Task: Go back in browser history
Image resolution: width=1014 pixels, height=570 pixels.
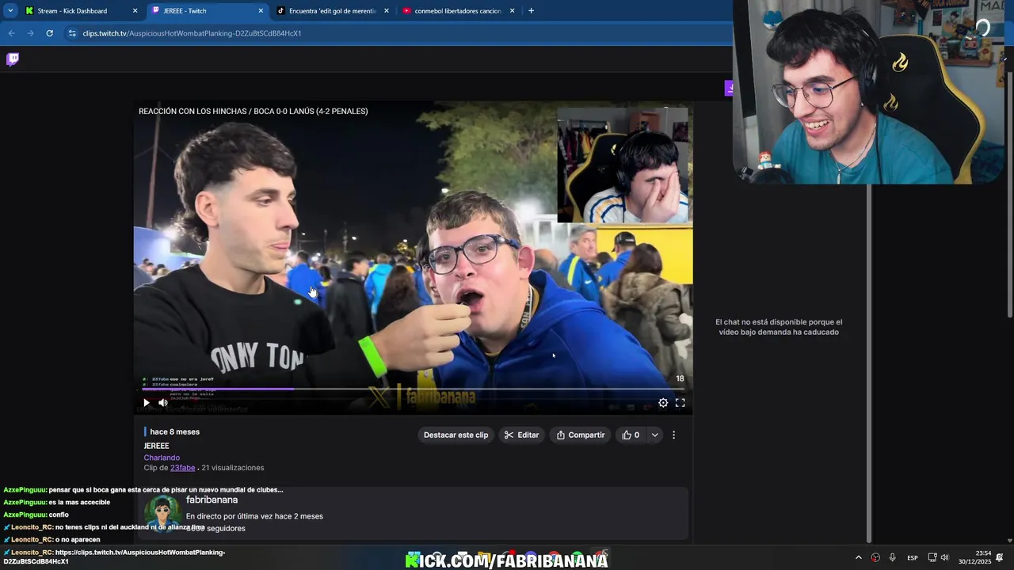Action: [11, 33]
